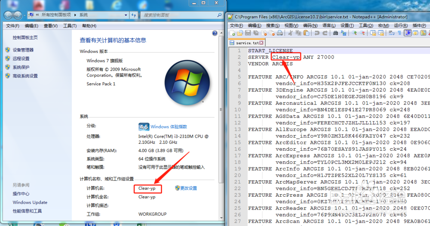Screen dimensions: 430x226
Task: Open the 语言(L) menu
Action: pyautogui.click(x=329, y=25)
